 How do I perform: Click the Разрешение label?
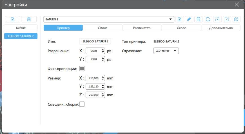coord(59,51)
